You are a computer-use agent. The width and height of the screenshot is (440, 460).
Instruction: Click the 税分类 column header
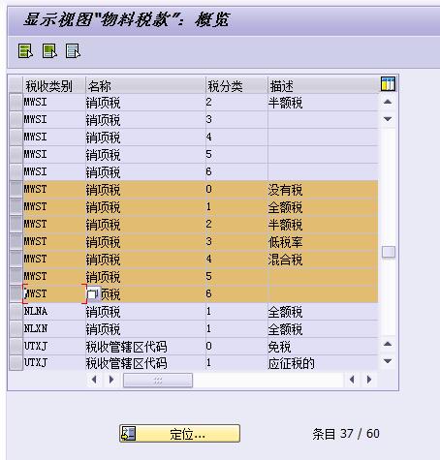236,86
